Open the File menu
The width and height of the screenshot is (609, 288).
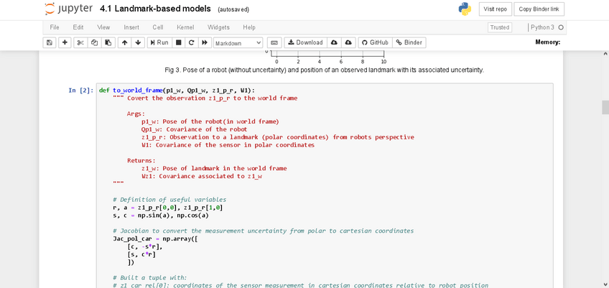55,27
